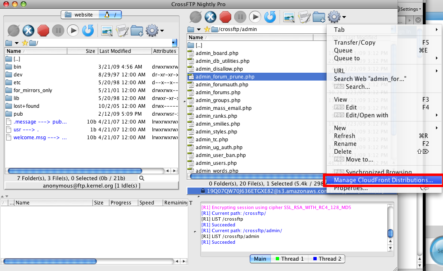The image size is (443, 271).
Task: Click the left pane path input field
Action: pos(103,43)
